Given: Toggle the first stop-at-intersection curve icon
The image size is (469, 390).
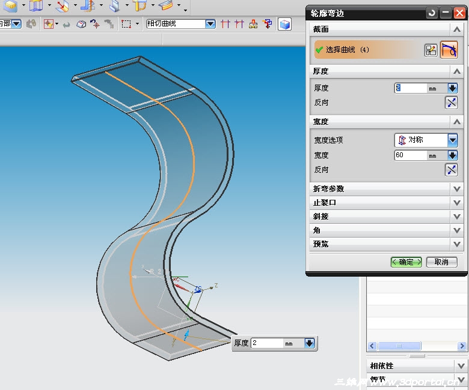Looking at the screenshot, I should (225, 24).
